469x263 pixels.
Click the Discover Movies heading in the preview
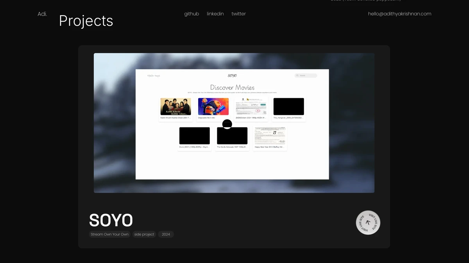[x=232, y=87]
